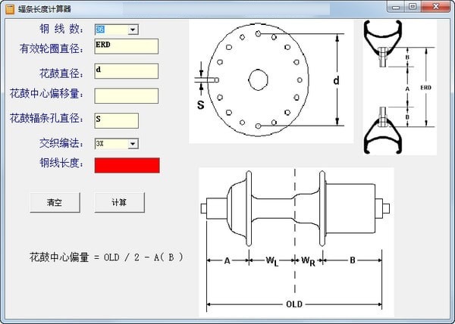Click the hub side view OLD diagram
The width and height of the screenshot is (455, 324).
296,241
